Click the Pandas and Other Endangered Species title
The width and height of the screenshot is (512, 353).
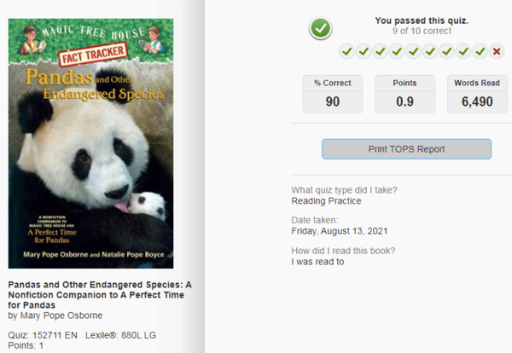(x=100, y=295)
